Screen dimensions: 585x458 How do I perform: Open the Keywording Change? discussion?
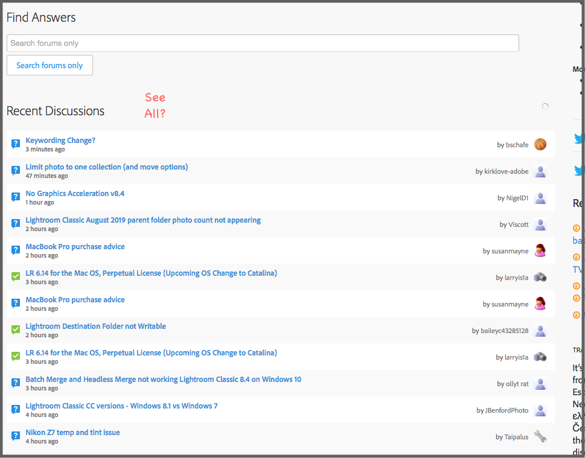pos(60,141)
